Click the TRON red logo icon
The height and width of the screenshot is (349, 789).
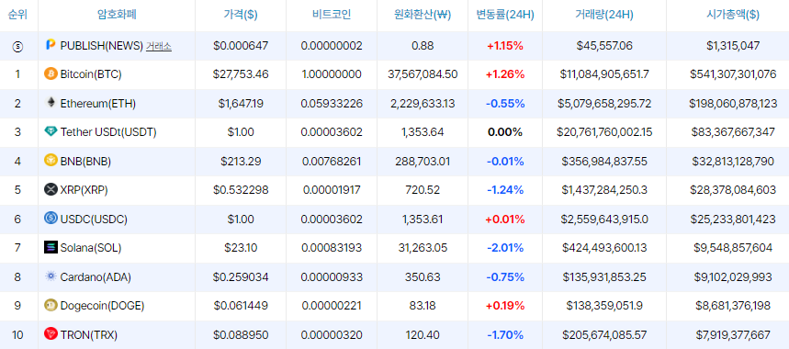pyautogui.click(x=51, y=334)
